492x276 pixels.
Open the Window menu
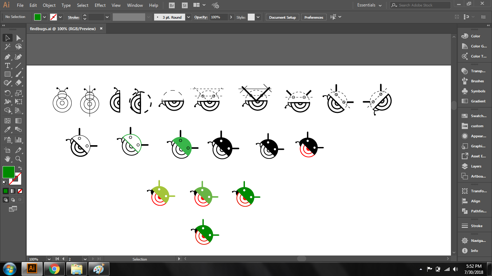135,5
